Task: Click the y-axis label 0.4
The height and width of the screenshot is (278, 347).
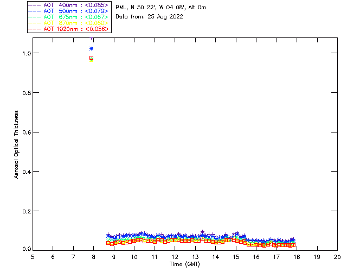Action: pos(27,172)
